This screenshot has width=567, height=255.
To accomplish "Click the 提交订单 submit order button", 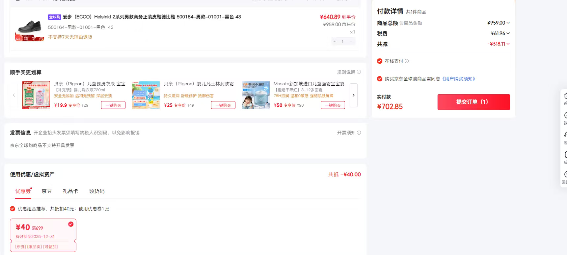I will click(473, 102).
